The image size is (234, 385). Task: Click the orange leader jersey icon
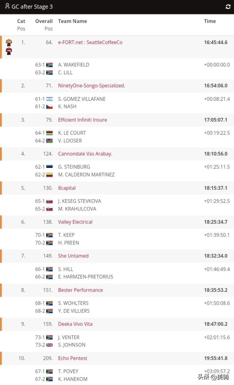[x=9, y=42]
